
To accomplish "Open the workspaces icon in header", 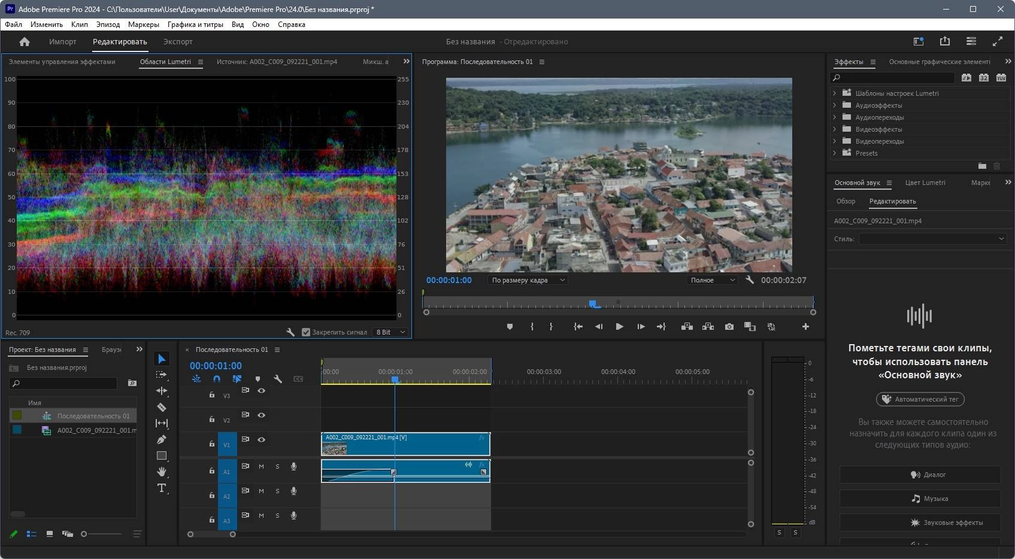I will [x=971, y=41].
